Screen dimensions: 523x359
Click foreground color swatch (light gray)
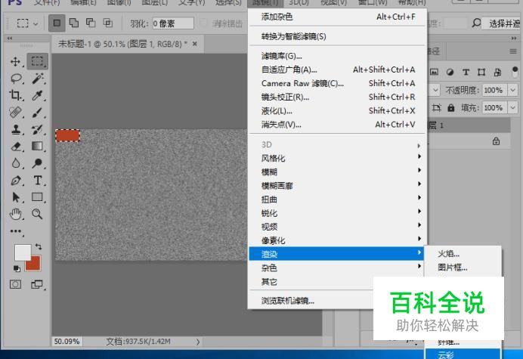click(23, 252)
